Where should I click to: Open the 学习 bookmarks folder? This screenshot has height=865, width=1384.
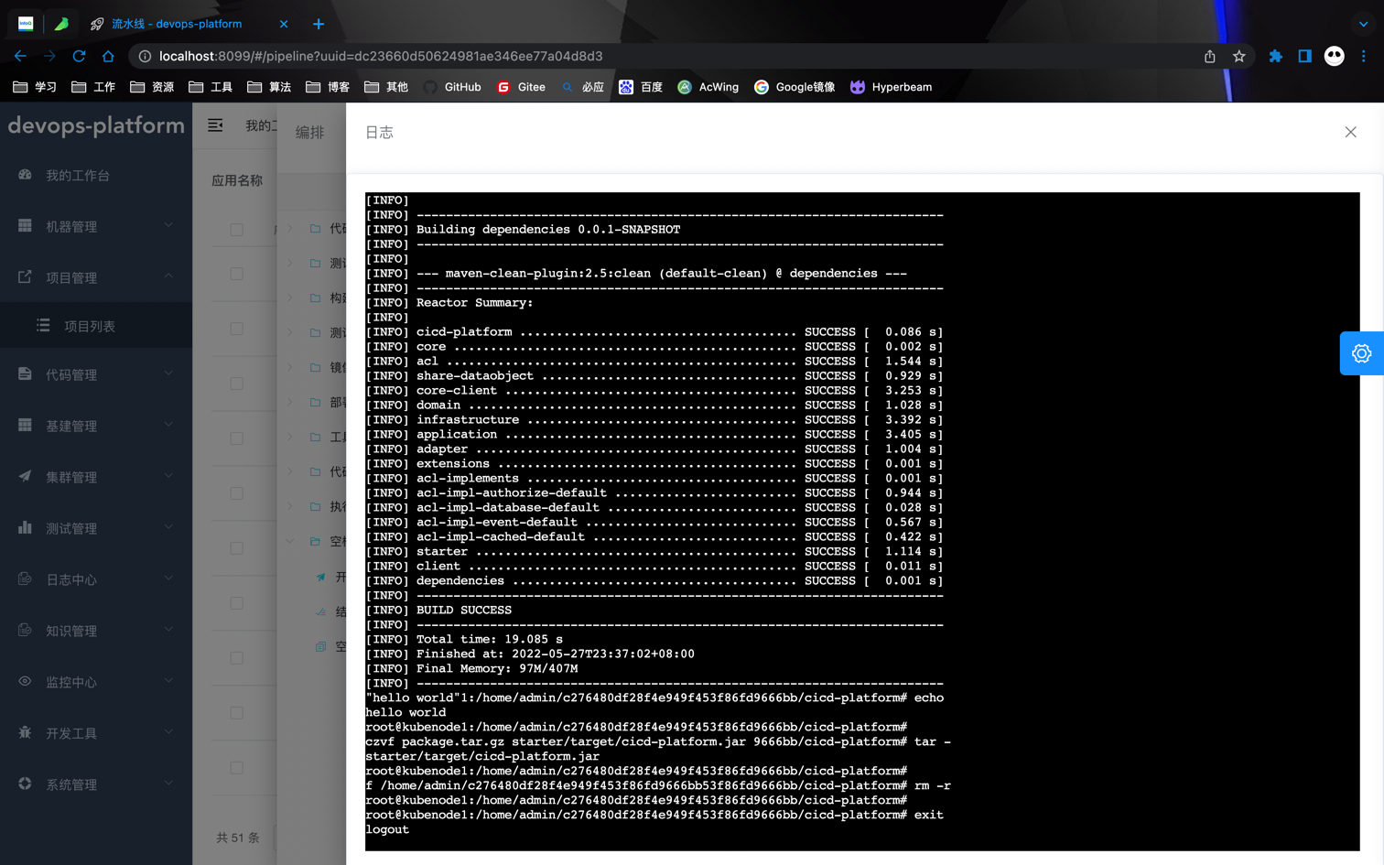coord(35,87)
